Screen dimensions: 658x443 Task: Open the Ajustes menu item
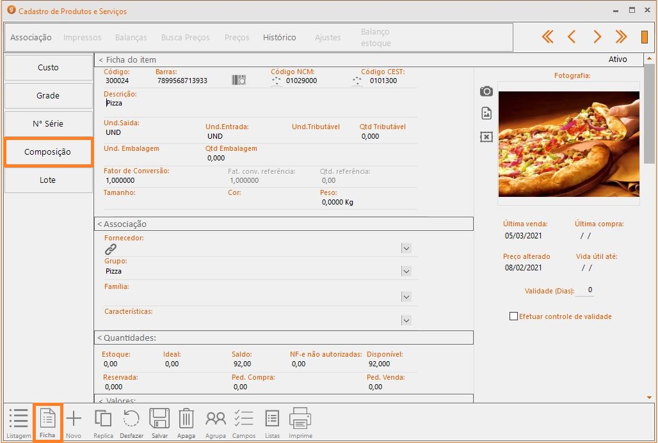click(328, 37)
